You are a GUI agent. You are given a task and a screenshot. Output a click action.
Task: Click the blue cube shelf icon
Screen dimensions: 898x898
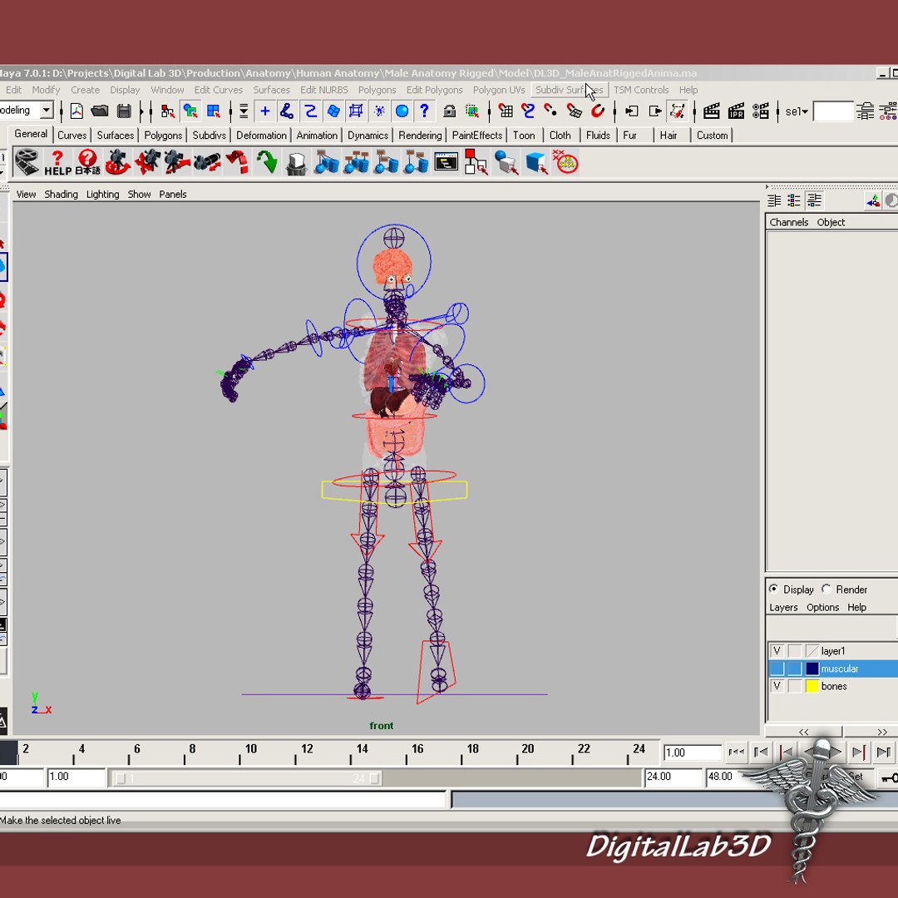tap(536, 163)
